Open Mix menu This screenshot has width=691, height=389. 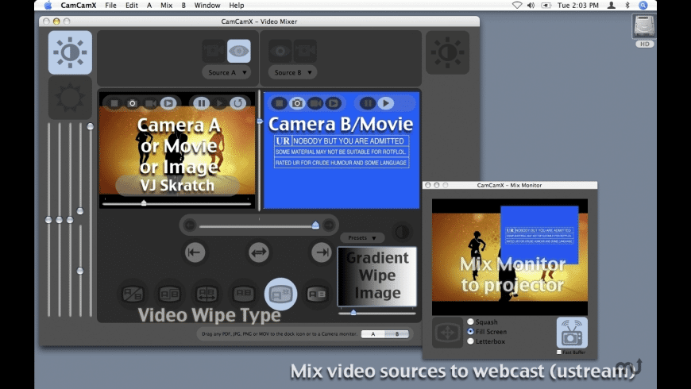167,6
